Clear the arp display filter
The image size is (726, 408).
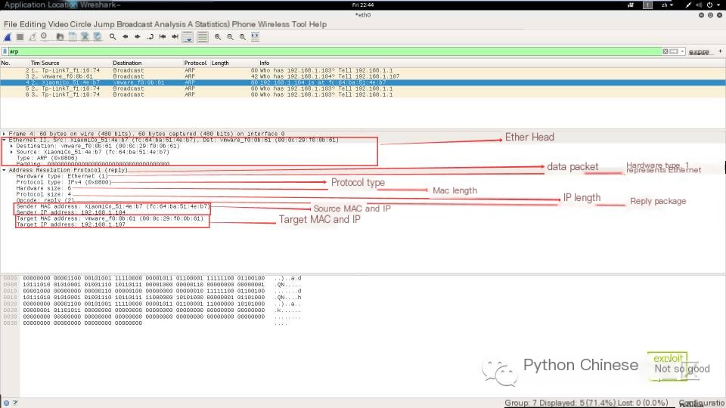(665, 51)
